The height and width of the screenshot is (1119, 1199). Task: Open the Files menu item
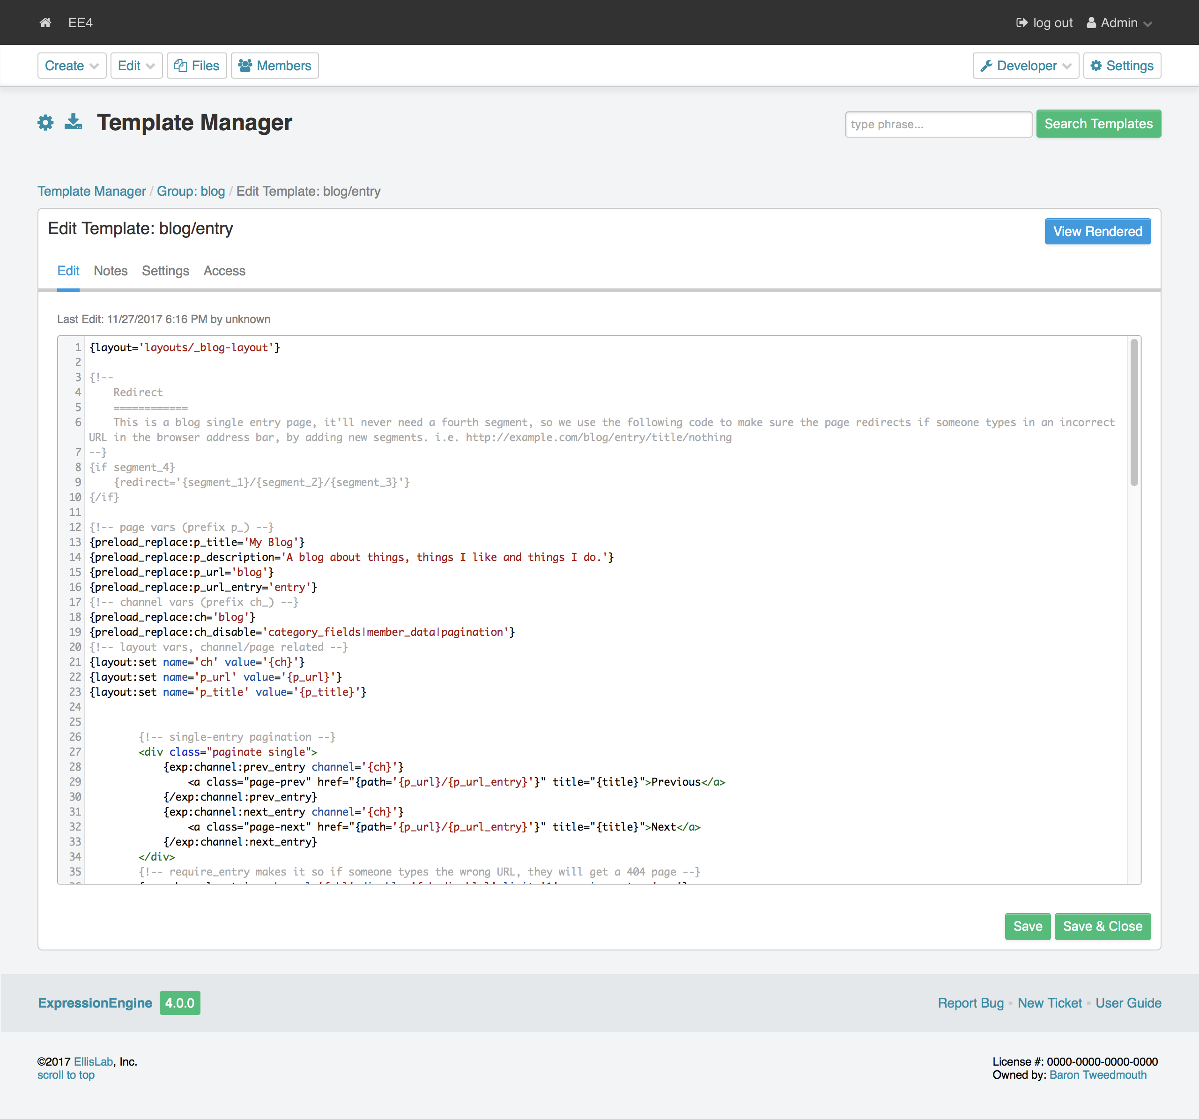click(197, 66)
